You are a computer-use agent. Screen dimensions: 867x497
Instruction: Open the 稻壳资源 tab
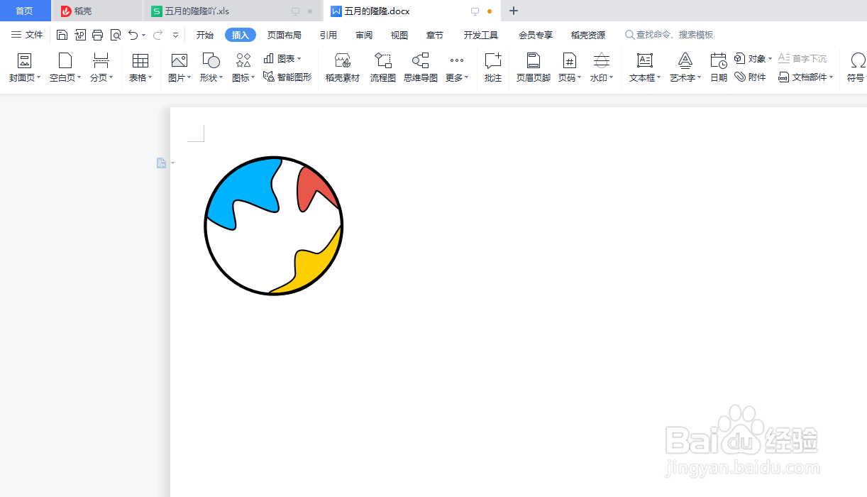point(588,35)
